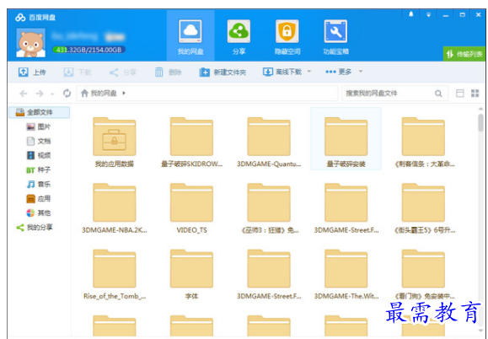
Task: Filter by 视频 in sidebar
Action: (x=39, y=155)
